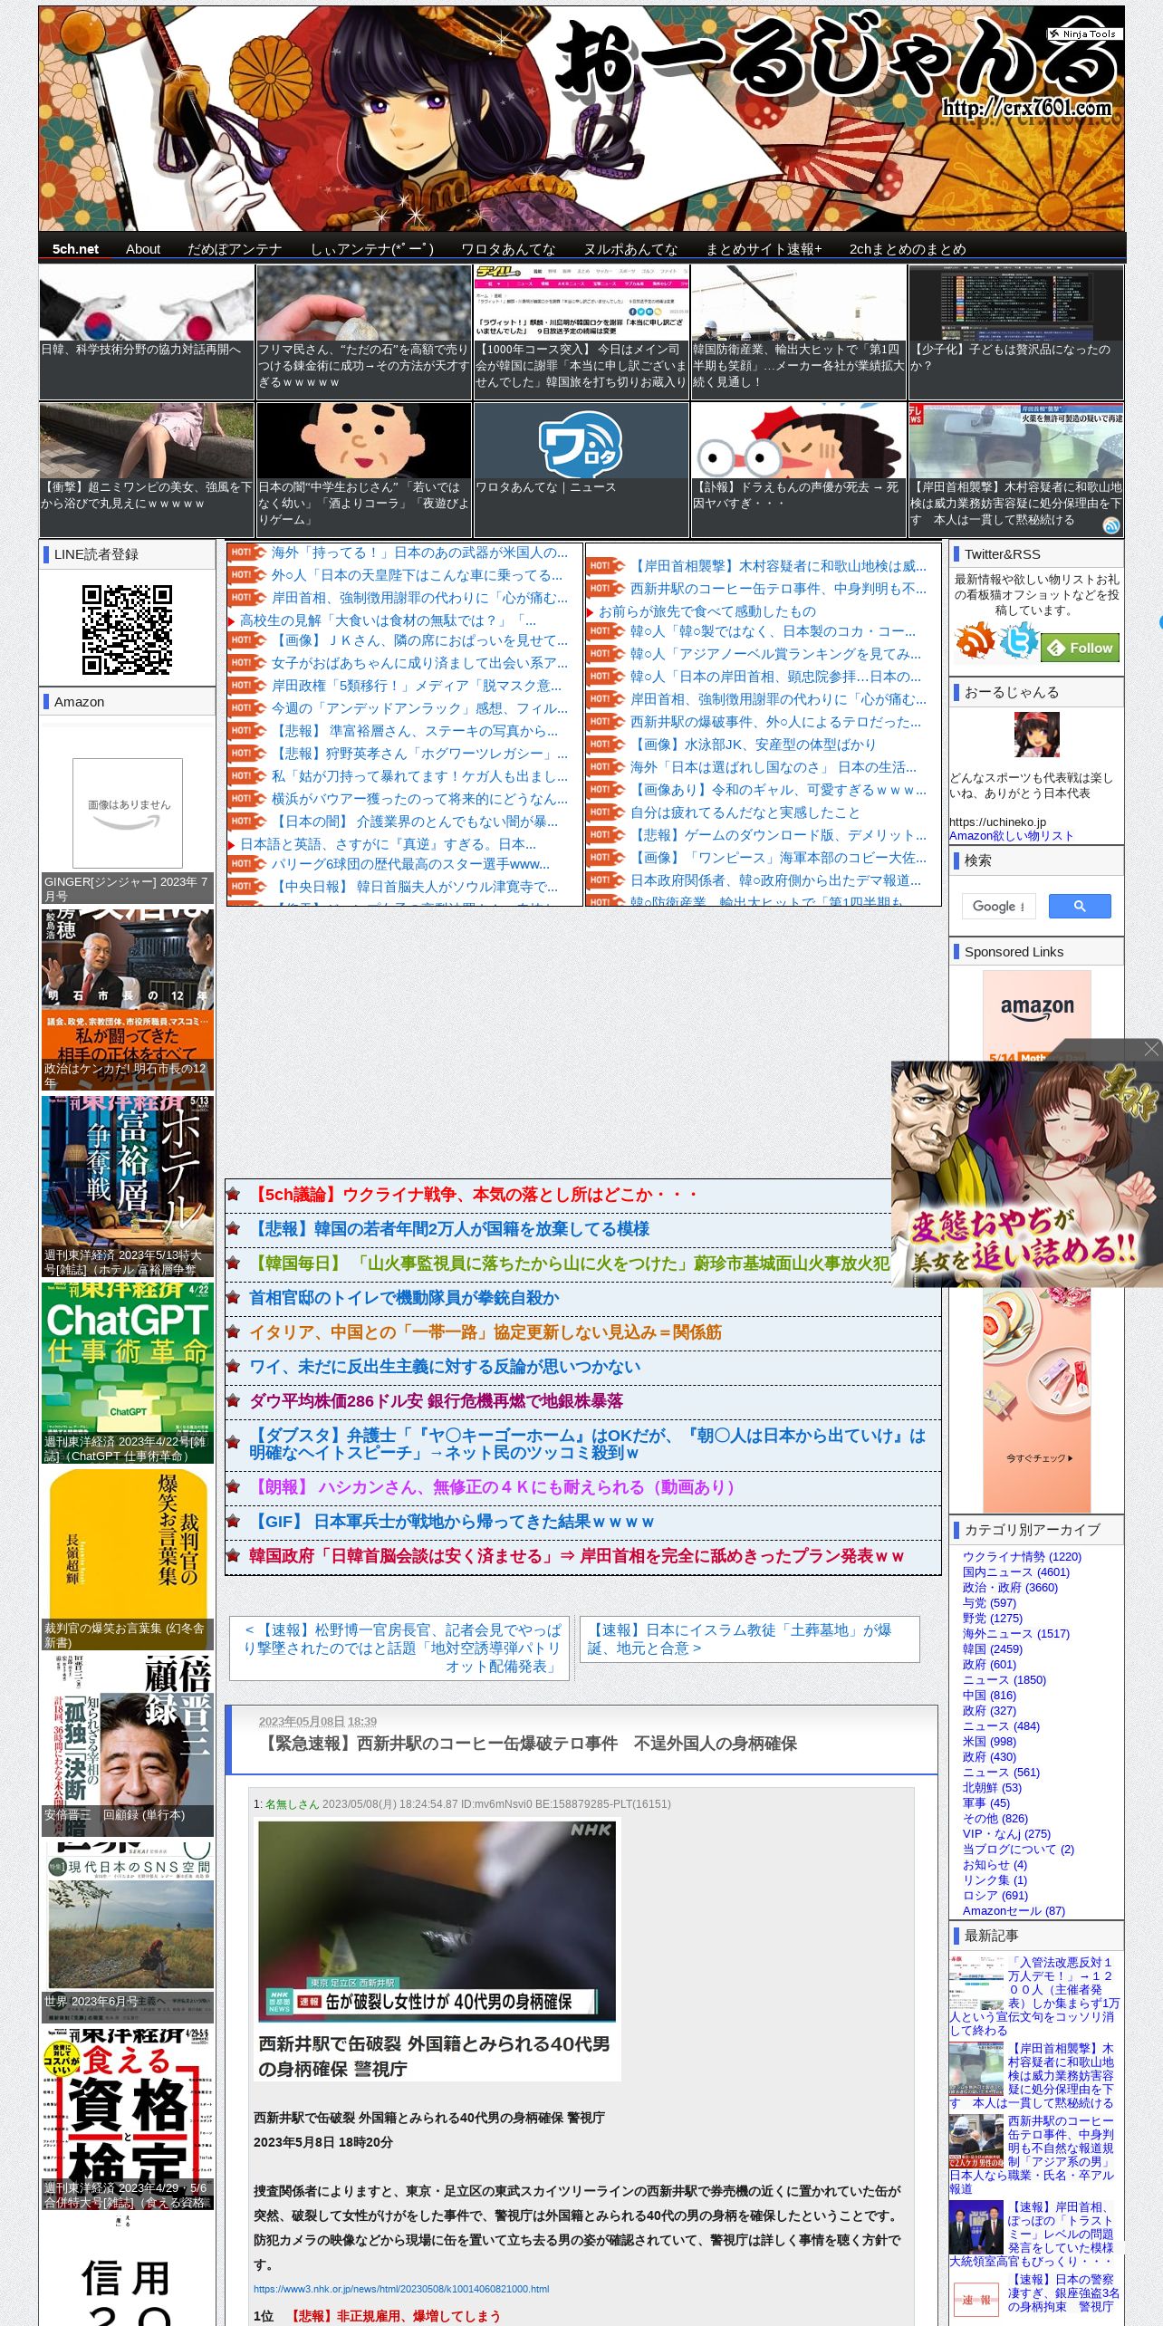This screenshot has width=1163, height=2326.
Task: Click the orange RSS feed icon
Action: 975,640
